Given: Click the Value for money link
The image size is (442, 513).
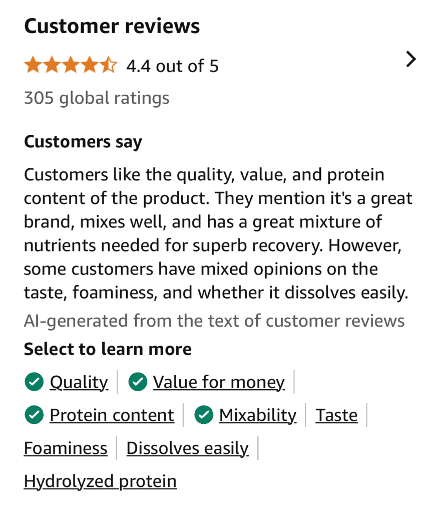Looking at the screenshot, I should [x=219, y=382].
